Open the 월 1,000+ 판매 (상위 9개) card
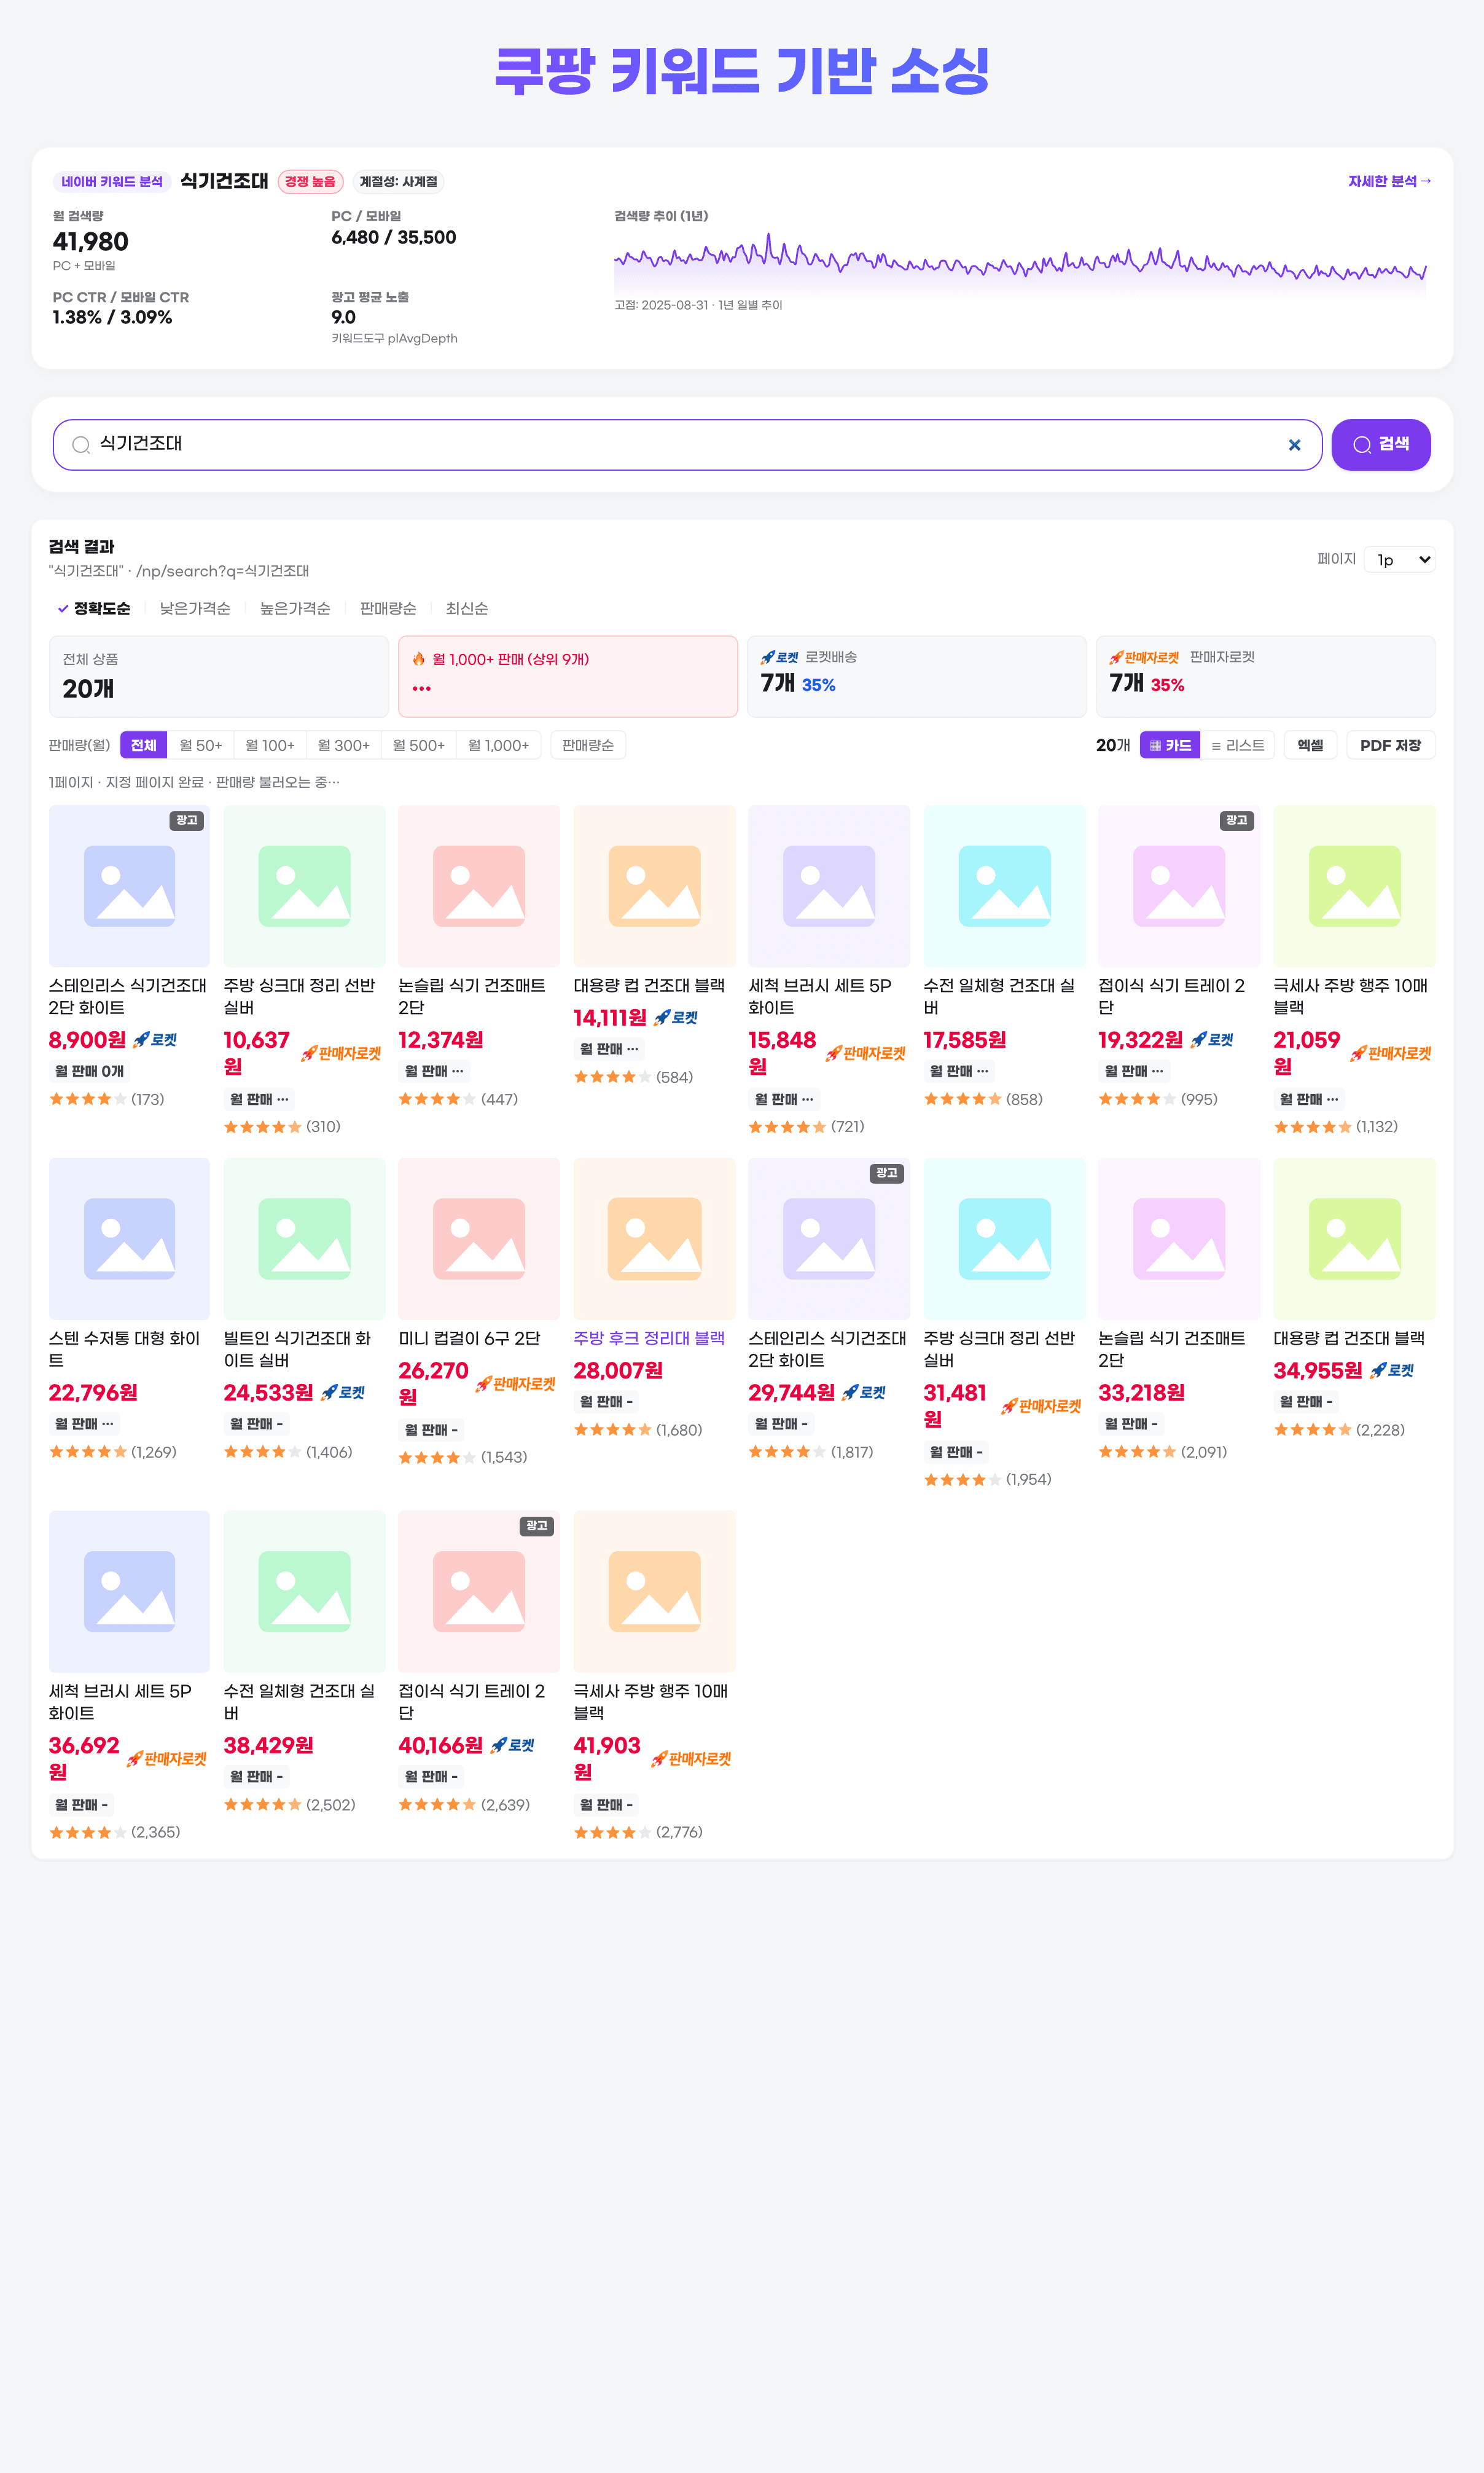1484x2473 pixels. coord(568,676)
